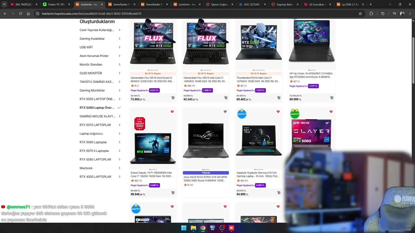This screenshot has height=233, width=415.
Task: Toggle heart on ASUS ROG Strix G16
Action: 225,112
